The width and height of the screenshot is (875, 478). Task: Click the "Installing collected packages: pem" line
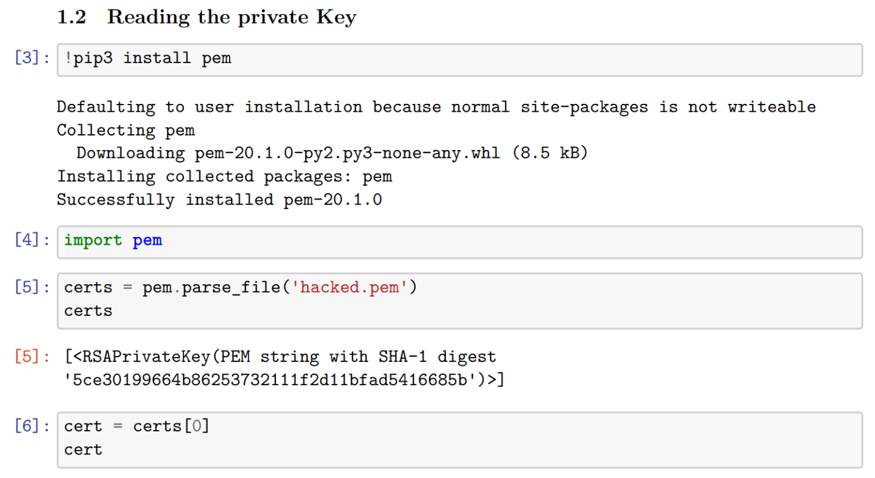tap(224, 177)
